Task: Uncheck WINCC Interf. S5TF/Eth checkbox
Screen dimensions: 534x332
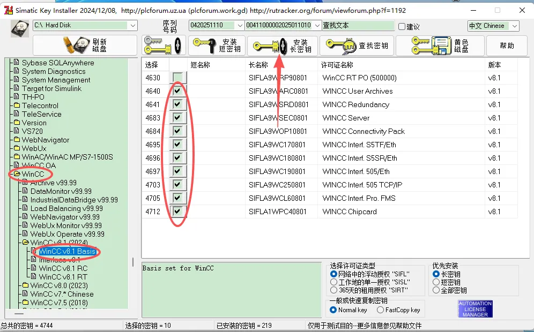Action: [177, 144]
